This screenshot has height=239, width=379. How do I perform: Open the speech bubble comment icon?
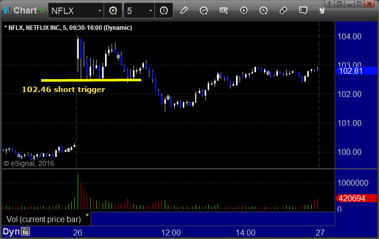click(x=303, y=10)
